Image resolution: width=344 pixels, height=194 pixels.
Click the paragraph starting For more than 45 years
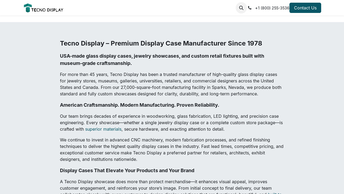(x=171, y=84)
